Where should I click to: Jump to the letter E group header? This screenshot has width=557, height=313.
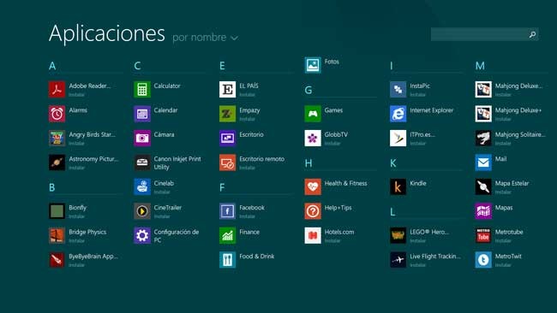click(222, 66)
